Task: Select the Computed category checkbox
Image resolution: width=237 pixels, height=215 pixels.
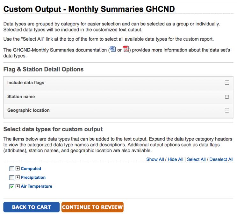Action: [x=12, y=169]
